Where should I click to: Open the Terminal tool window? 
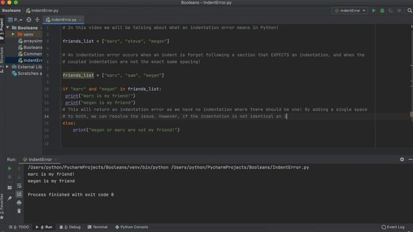point(97,227)
